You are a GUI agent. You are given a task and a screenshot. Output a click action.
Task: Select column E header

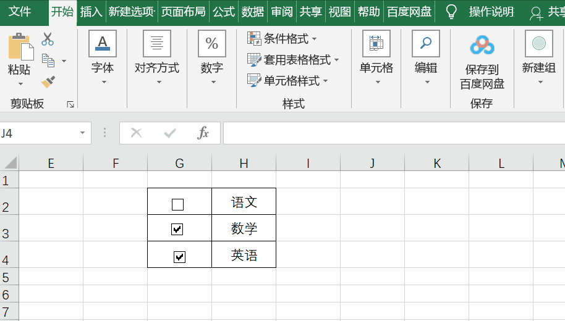click(51, 163)
